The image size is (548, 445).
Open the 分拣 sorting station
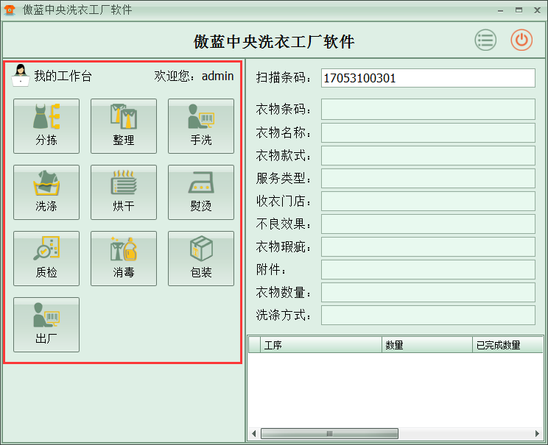click(46, 126)
